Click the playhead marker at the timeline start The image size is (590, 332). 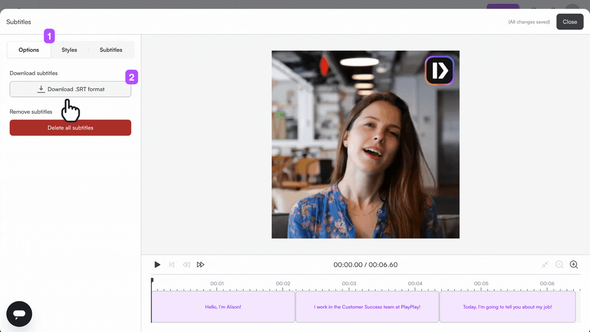[x=152, y=280]
